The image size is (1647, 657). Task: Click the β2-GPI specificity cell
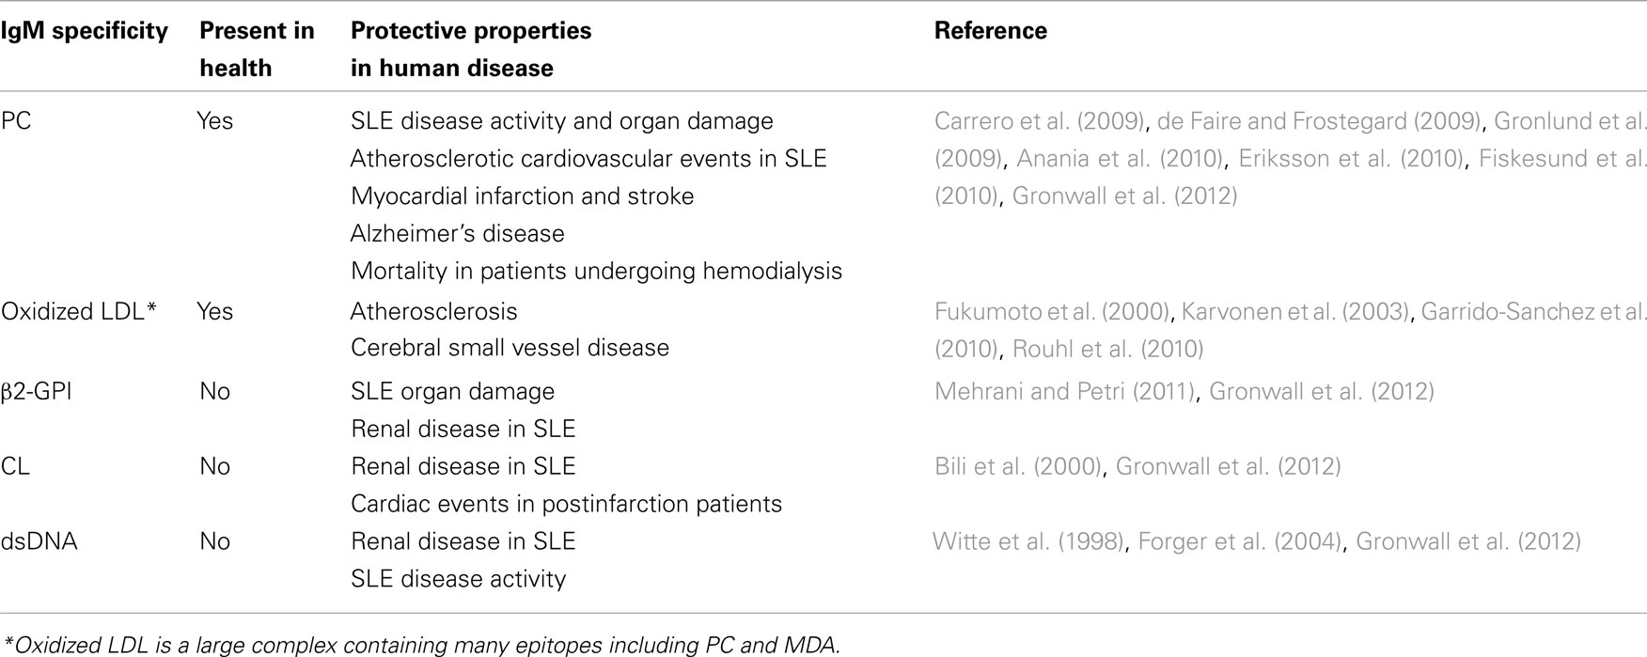click(37, 392)
